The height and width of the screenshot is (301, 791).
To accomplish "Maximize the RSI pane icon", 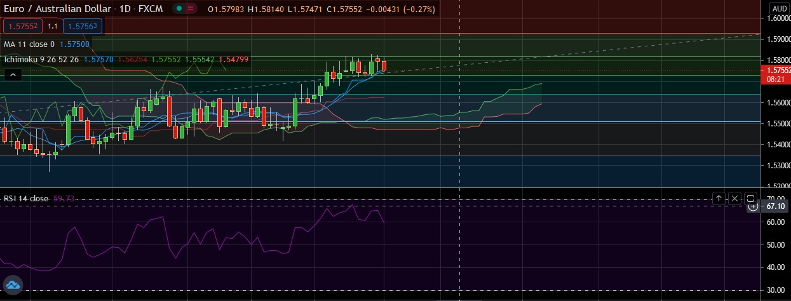I will (x=750, y=199).
